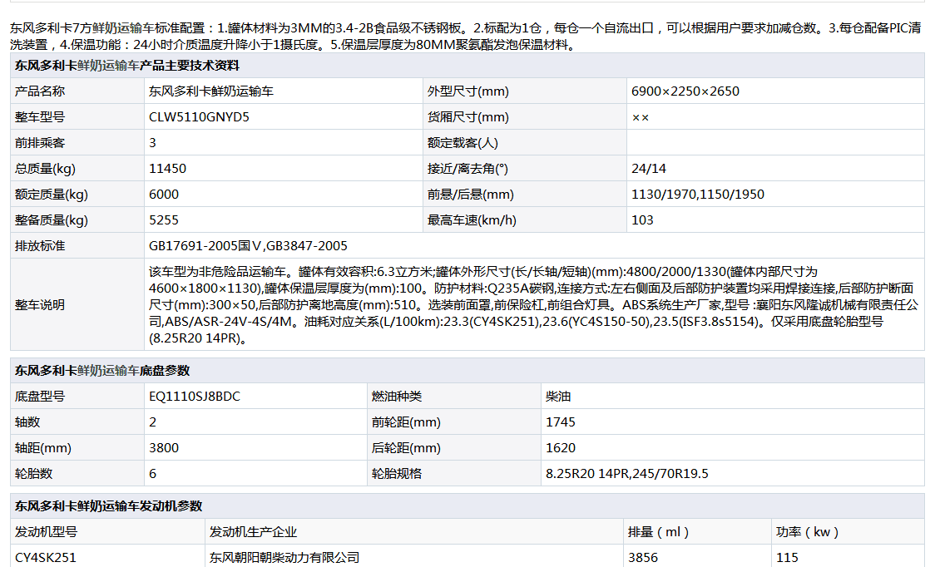This screenshot has width=935, height=567.
Task: Click the 总质量(kg) label
Action: (x=45, y=168)
